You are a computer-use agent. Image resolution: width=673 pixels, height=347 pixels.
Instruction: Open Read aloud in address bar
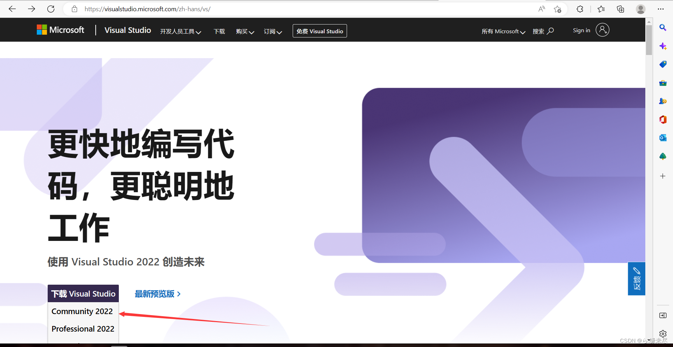click(542, 9)
